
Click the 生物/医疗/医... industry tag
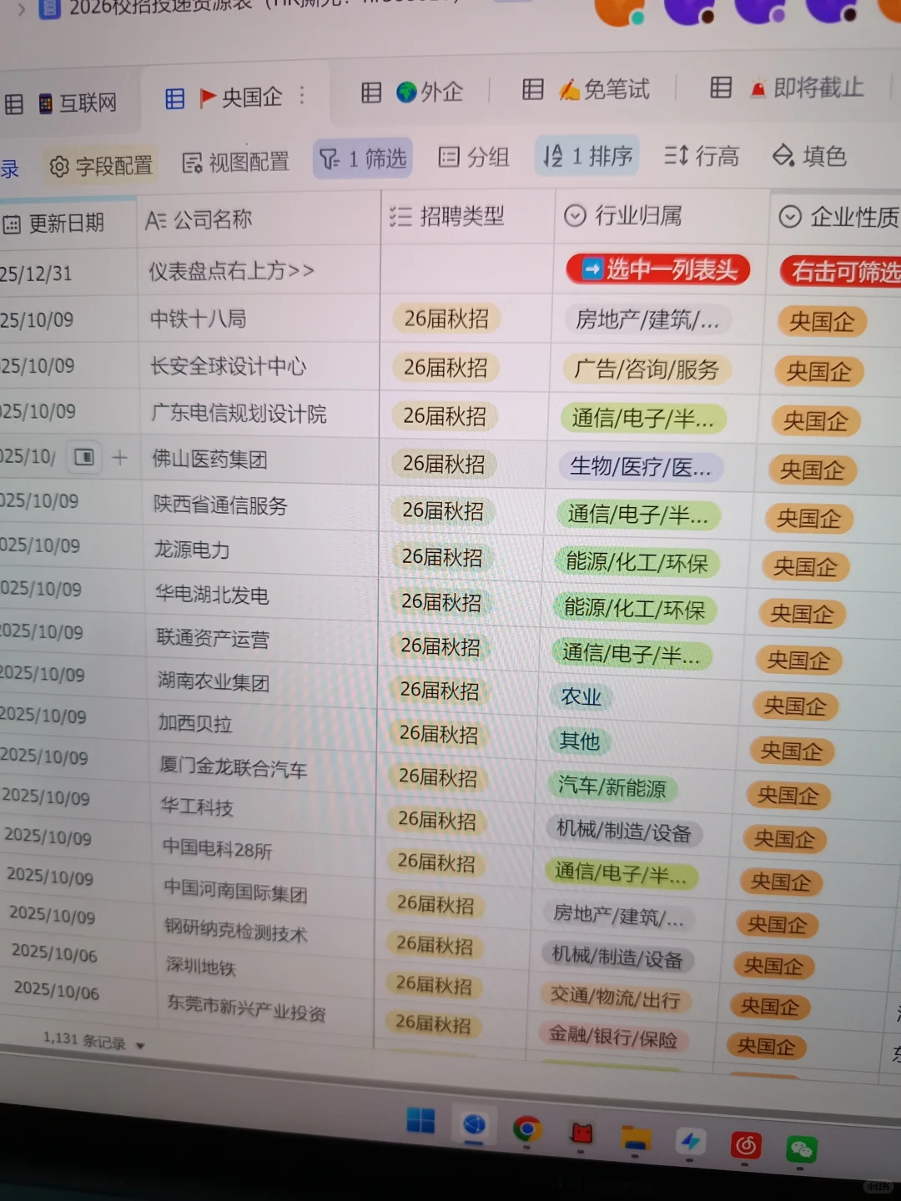click(640, 467)
